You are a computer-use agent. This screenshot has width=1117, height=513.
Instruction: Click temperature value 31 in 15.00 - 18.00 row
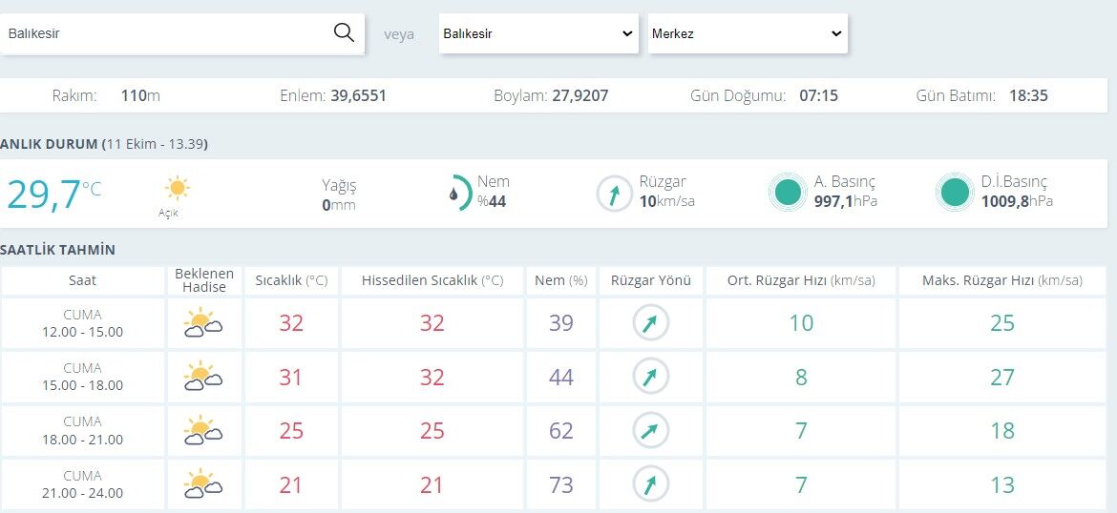tap(291, 377)
